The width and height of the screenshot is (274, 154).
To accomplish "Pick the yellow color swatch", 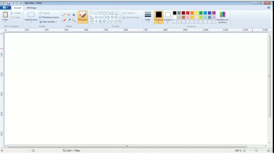I will [197, 13].
